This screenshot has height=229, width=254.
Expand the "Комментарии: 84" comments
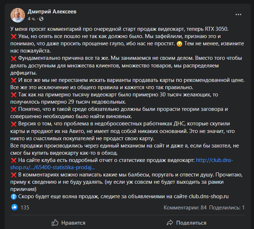pos(185,208)
